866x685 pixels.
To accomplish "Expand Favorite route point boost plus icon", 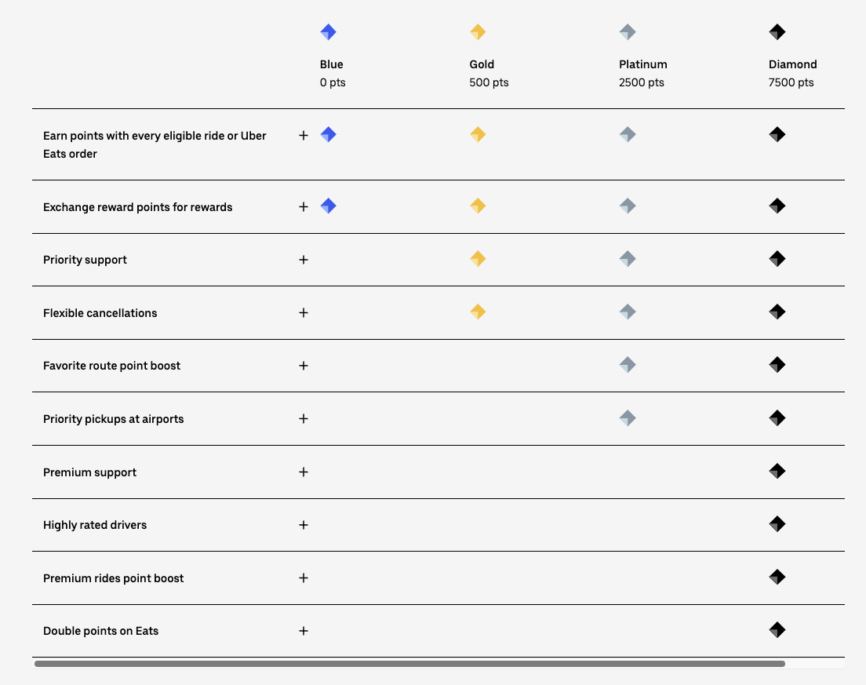I will [x=304, y=366].
